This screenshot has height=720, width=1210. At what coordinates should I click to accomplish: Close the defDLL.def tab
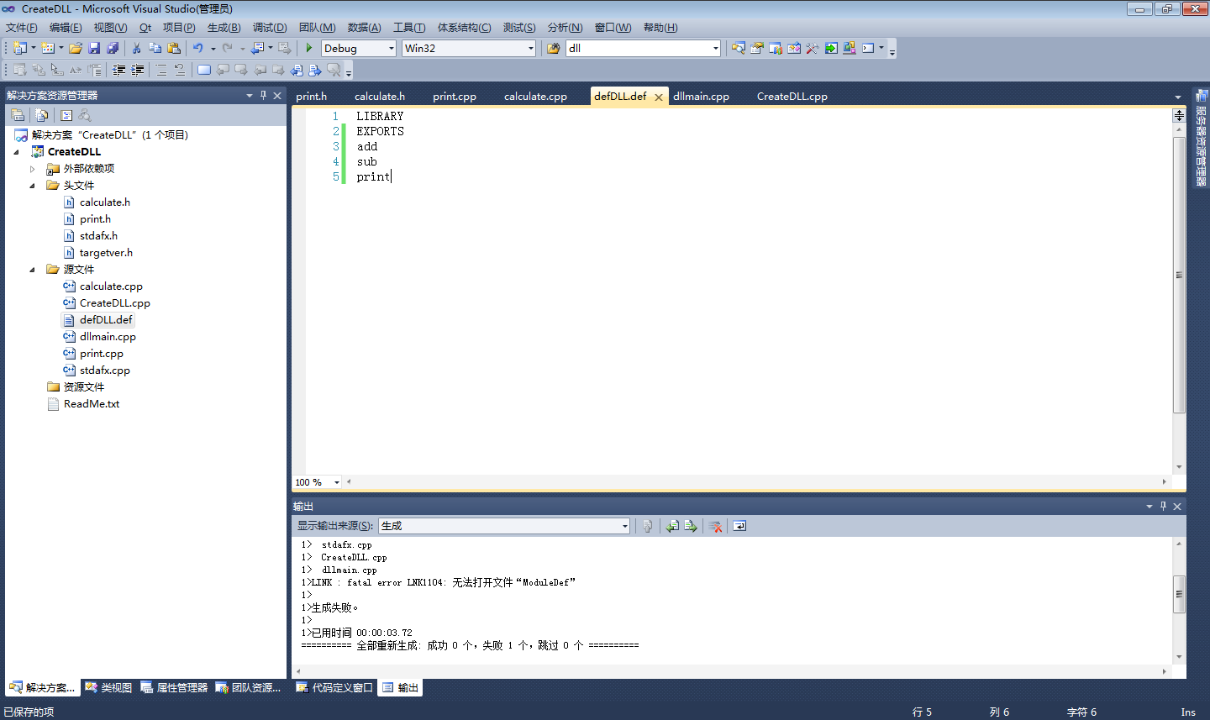[659, 97]
